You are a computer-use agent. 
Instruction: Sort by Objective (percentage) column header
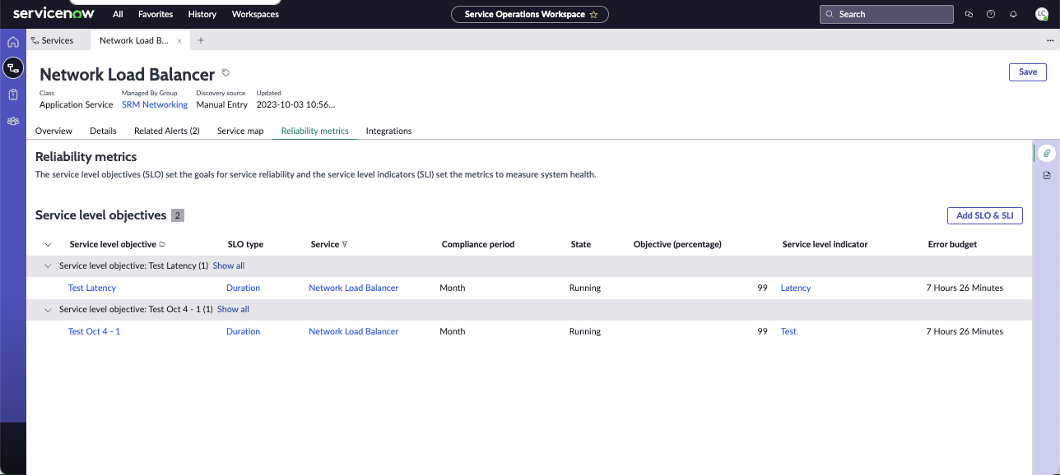click(677, 244)
